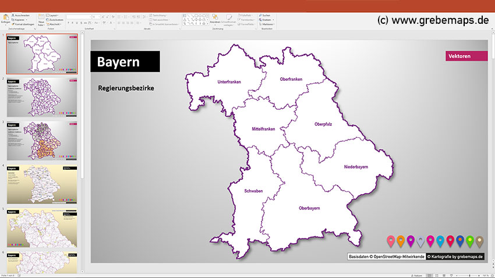Click the Neue Folie icon
This screenshot has width=495, height=278.
(x=41, y=17)
